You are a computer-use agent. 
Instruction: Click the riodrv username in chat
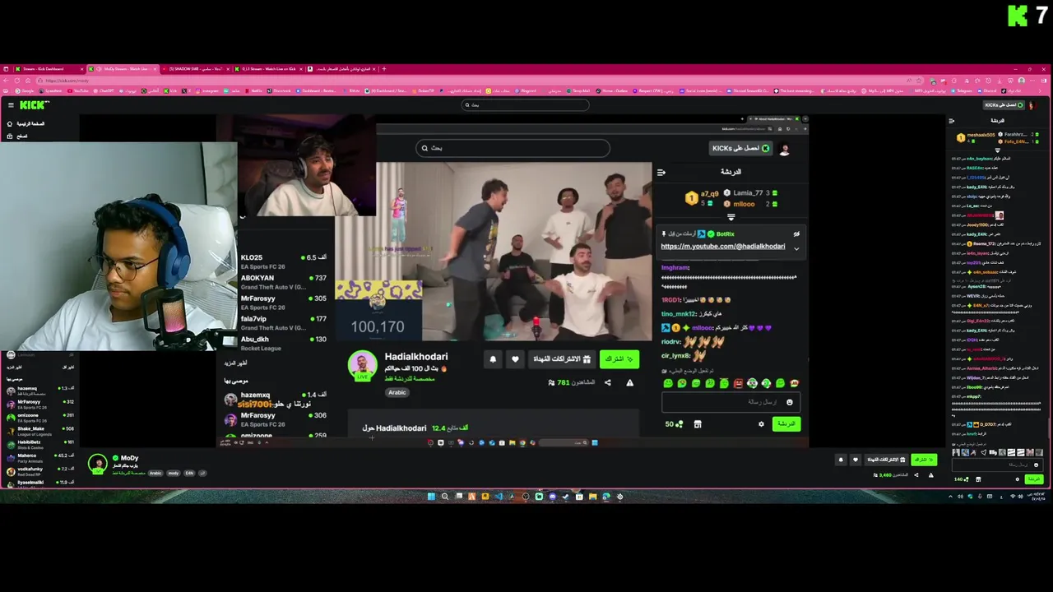(671, 342)
